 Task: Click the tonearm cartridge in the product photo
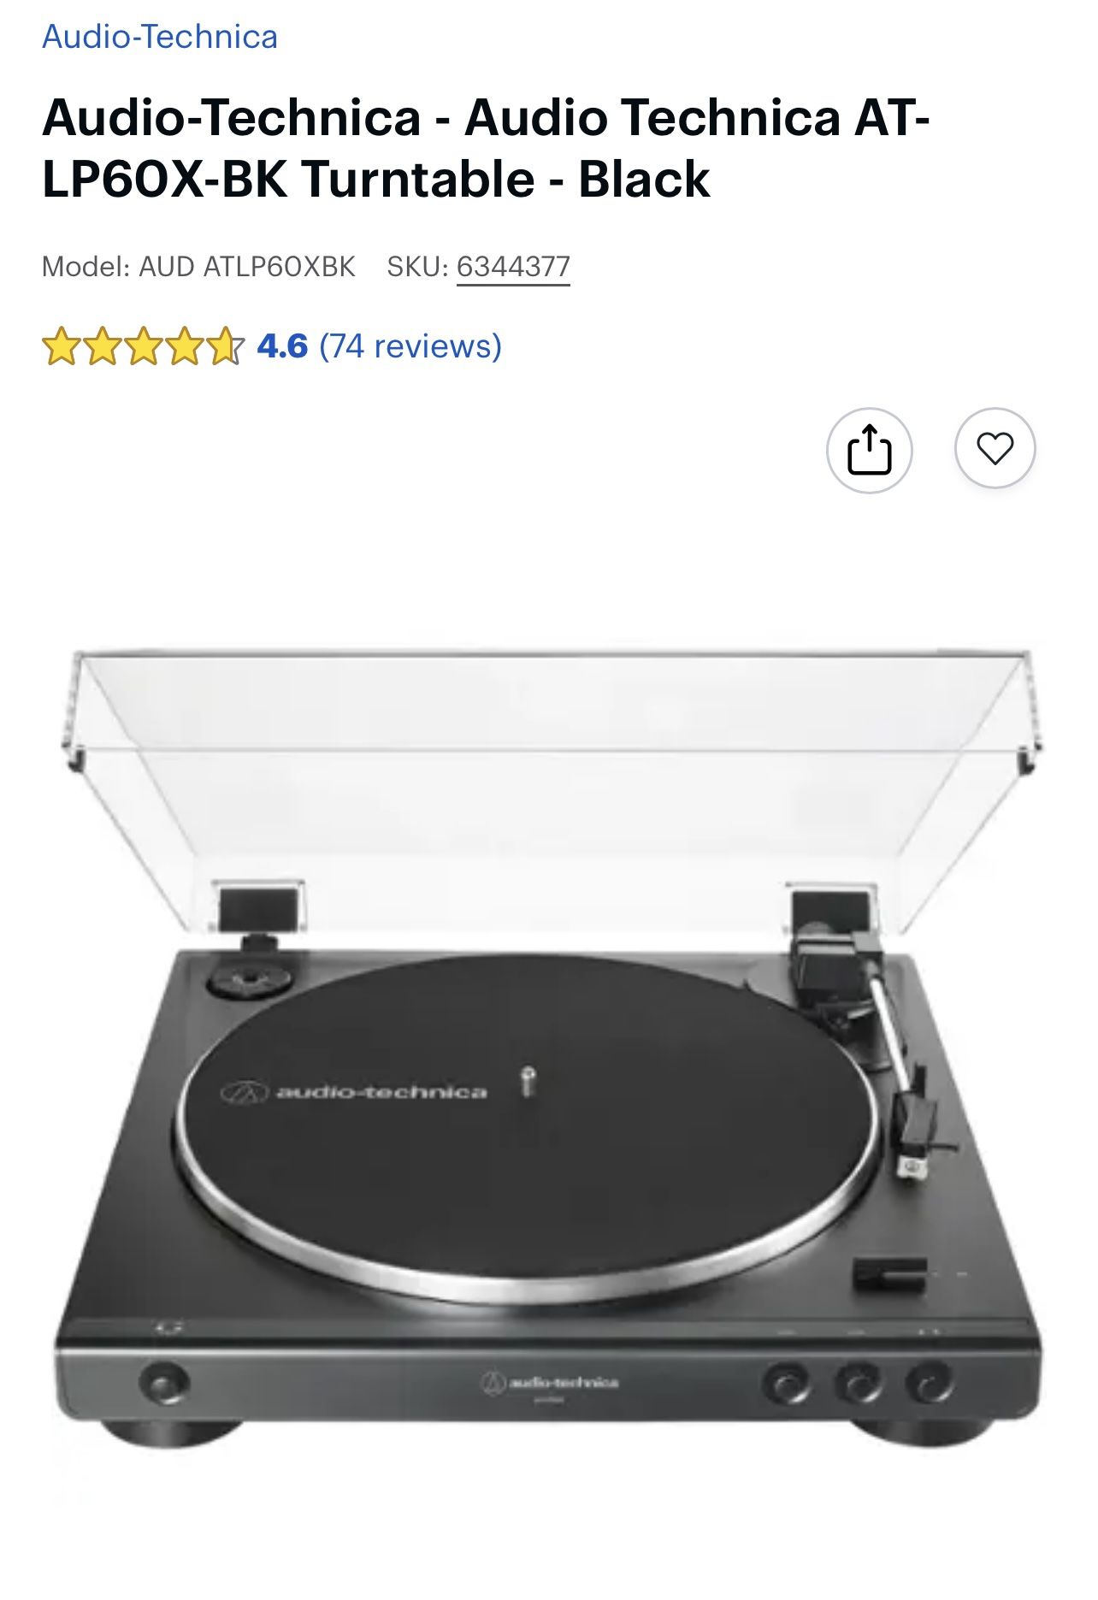click(x=916, y=1133)
